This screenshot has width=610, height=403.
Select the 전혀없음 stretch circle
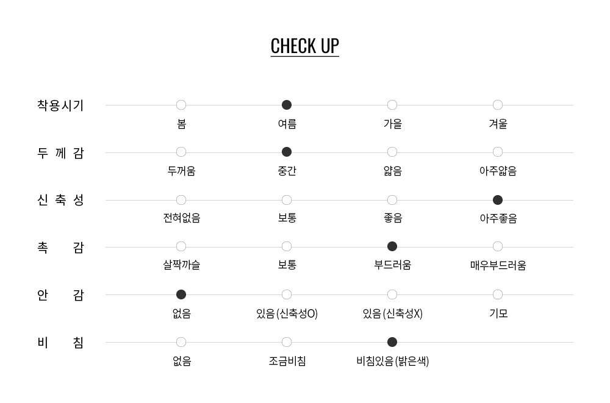[x=181, y=200]
